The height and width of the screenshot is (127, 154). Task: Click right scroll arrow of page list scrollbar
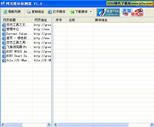coord(49,125)
